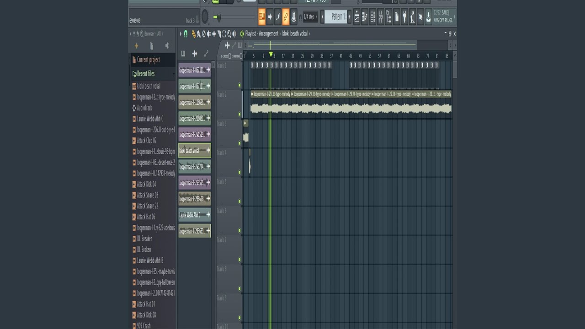Image resolution: width=585 pixels, height=329 pixels.
Task: Select Current project folder in browser
Action: (148, 60)
